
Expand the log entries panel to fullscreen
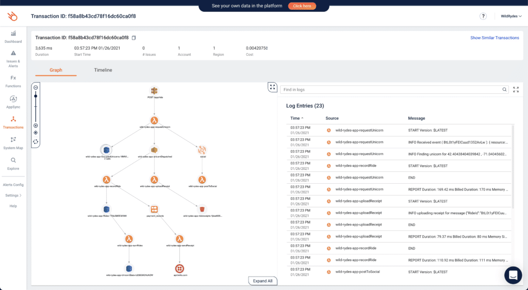516,90
